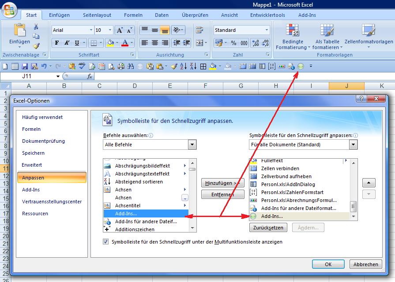
Task: Click the Als Tabelle formatieren icon
Action: 327,30
